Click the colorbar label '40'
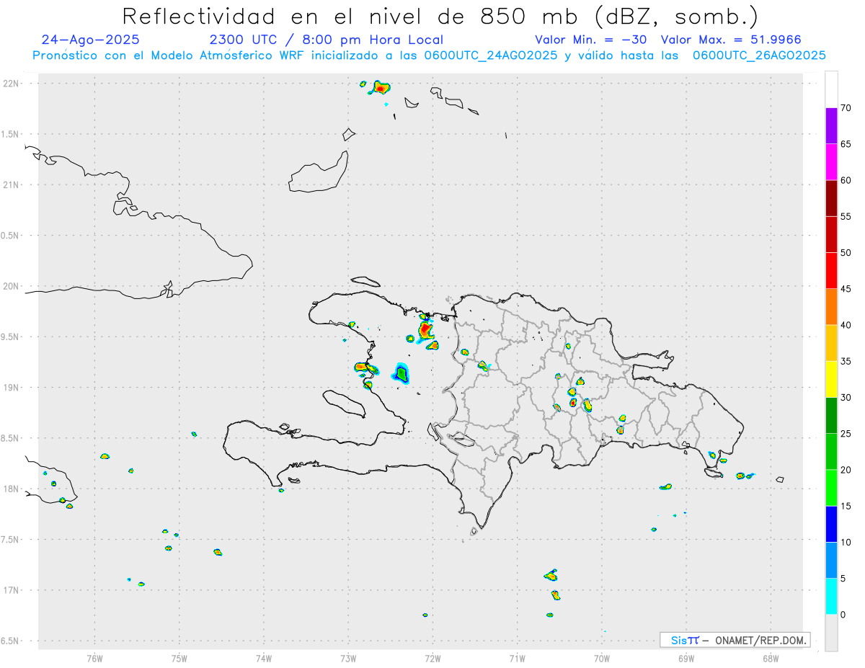The height and width of the screenshot is (668, 865). [x=846, y=325]
